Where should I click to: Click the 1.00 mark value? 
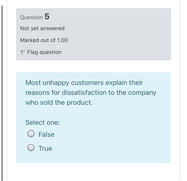pyautogui.click(x=62, y=40)
